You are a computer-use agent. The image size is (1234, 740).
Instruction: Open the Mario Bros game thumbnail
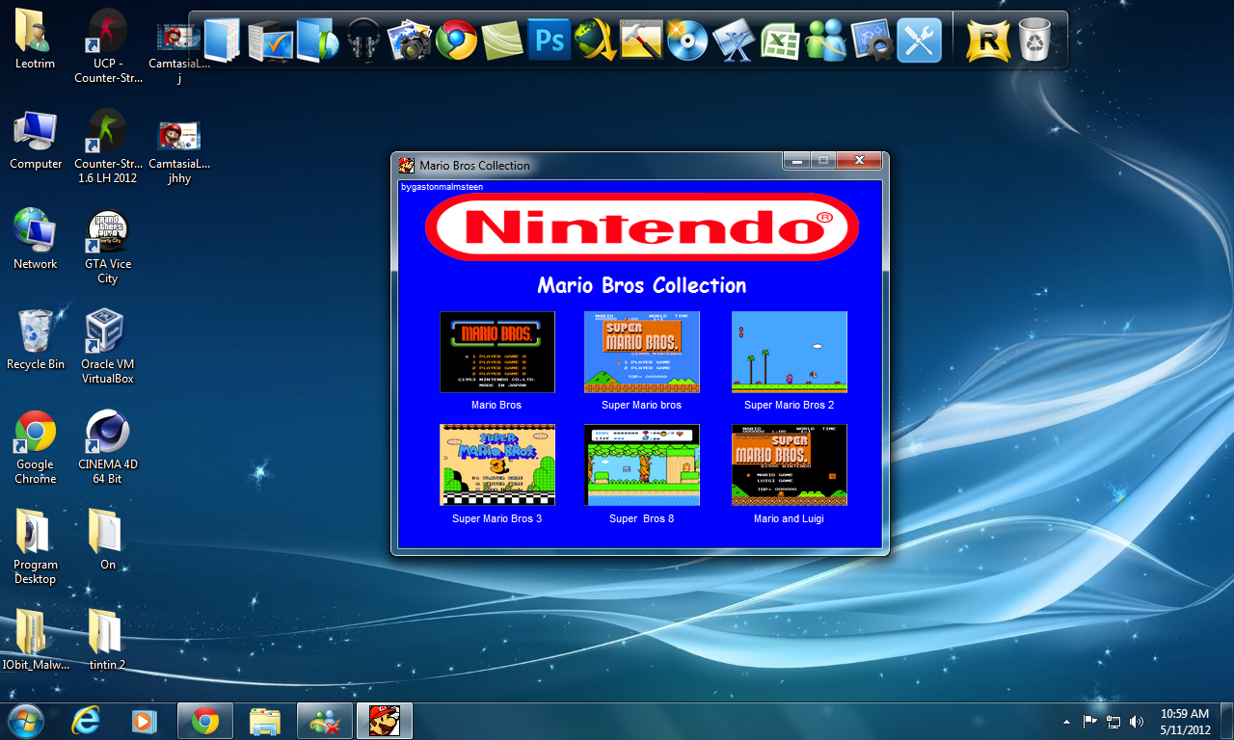pyautogui.click(x=496, y=352)
